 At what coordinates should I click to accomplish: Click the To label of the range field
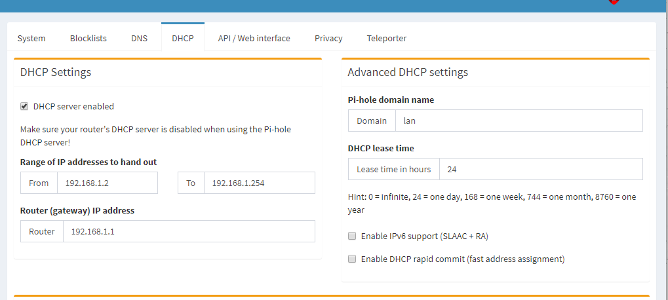pyautogui.click(x=191, y=183)
